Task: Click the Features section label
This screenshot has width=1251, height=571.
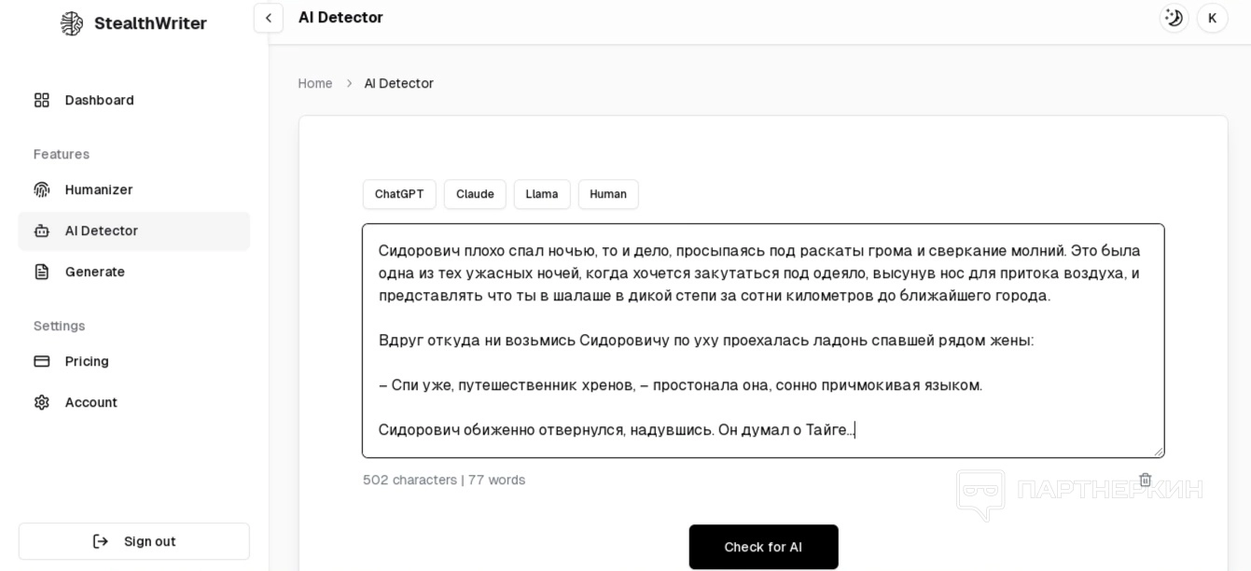Action: [62, 154]
